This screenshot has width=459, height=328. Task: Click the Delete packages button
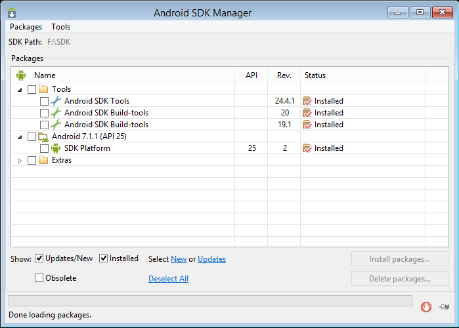(x=400, y=279)
